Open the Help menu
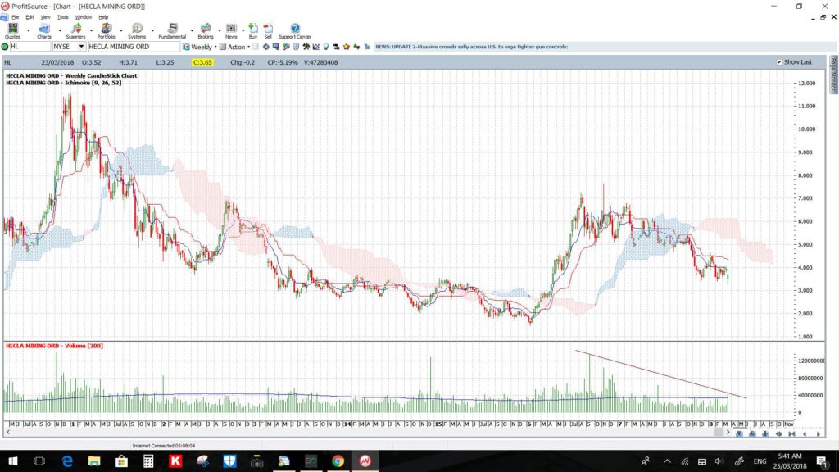 tap(103, 17)
